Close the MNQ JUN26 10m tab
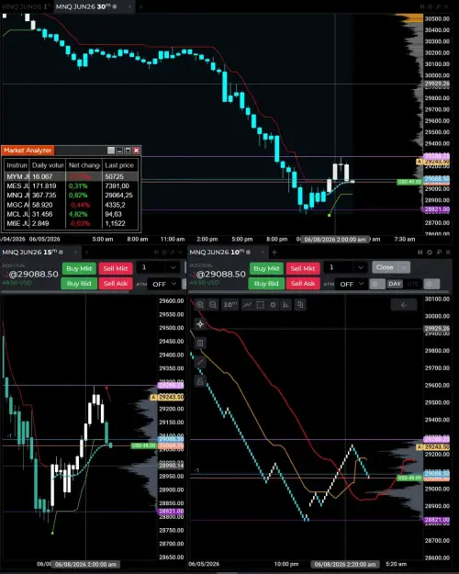The height and width of the screenshot is (574, 459). click(x=263, y=252)
